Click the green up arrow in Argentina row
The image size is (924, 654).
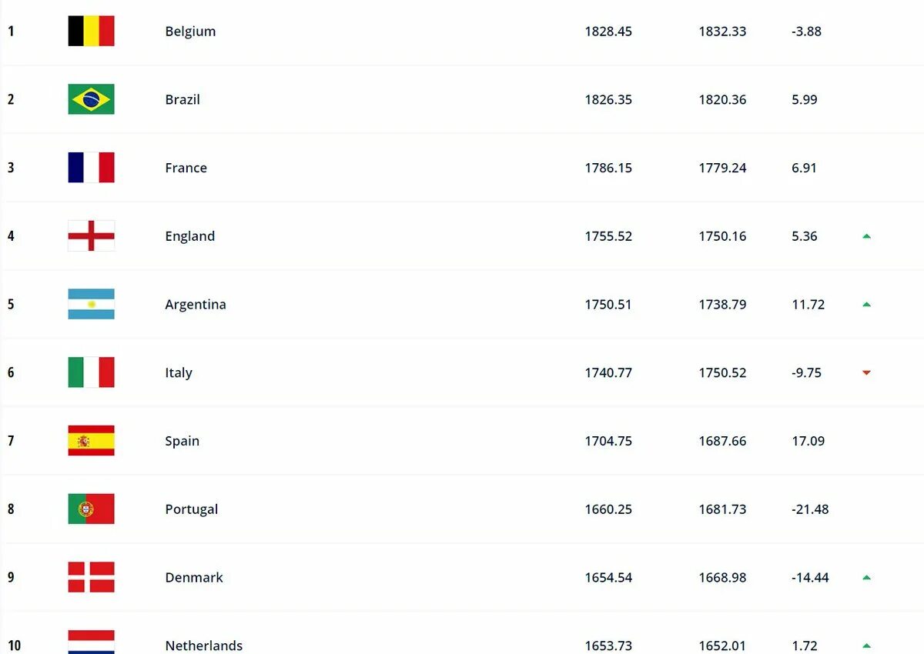pyautogui.click(x=866, y=305)
